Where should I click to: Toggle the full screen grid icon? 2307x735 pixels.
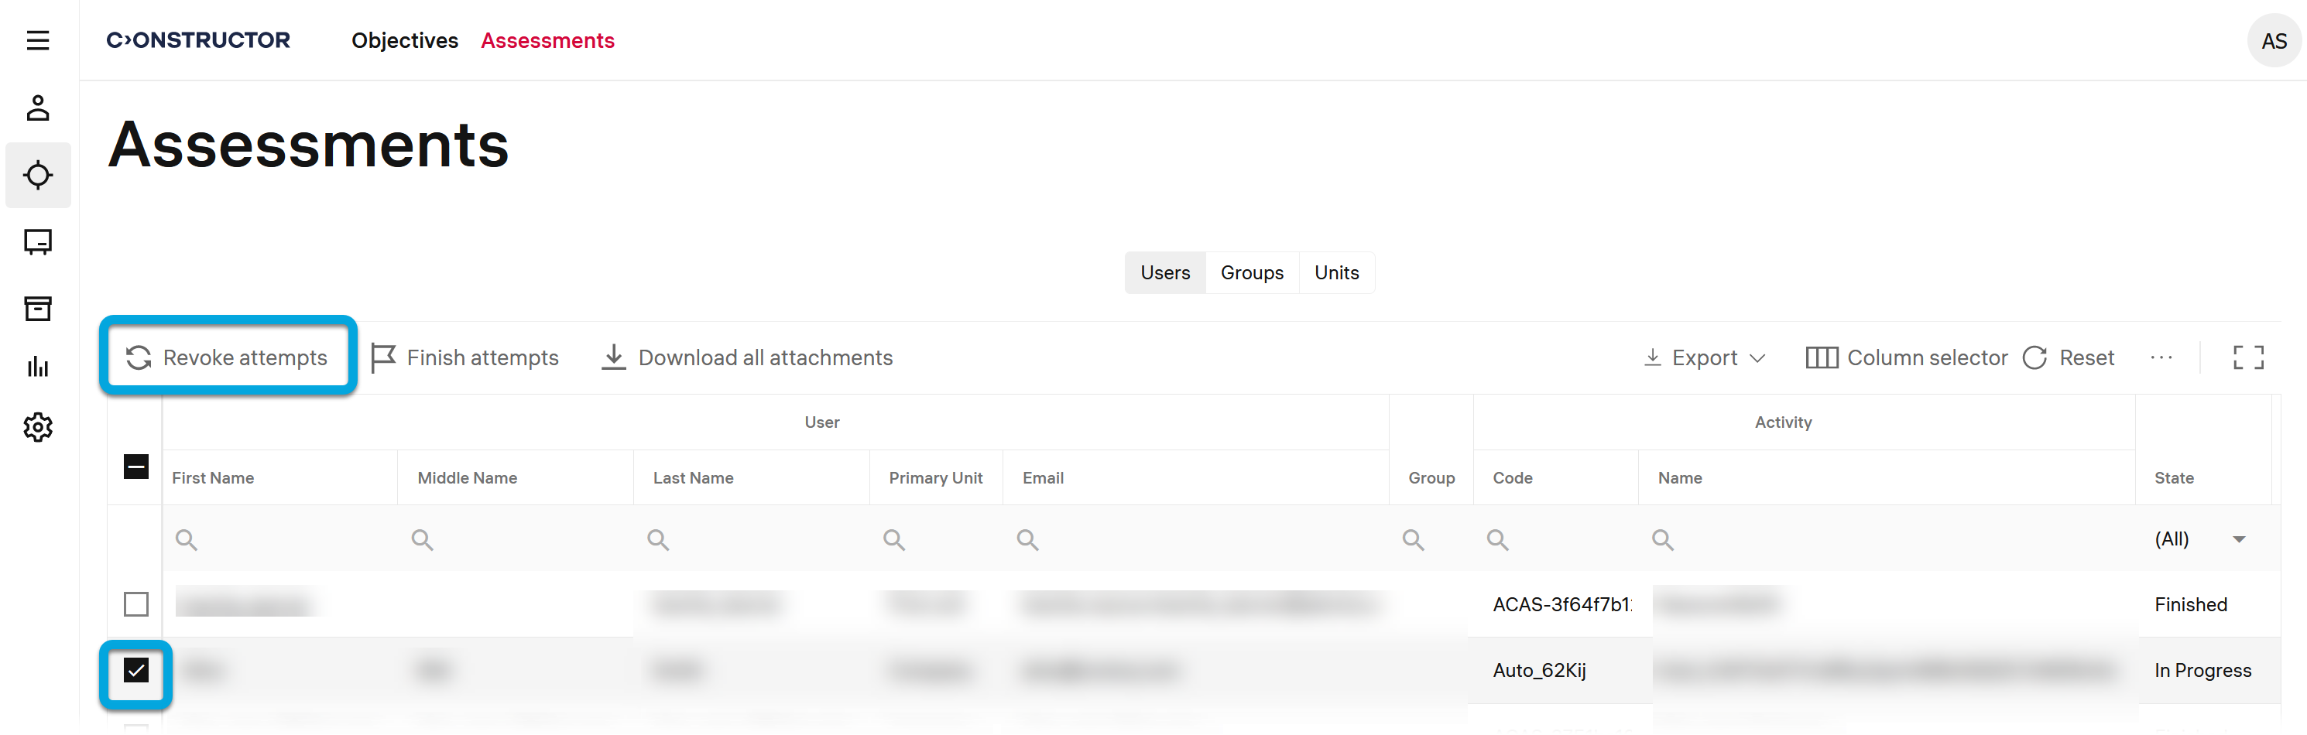point(2247,358)
